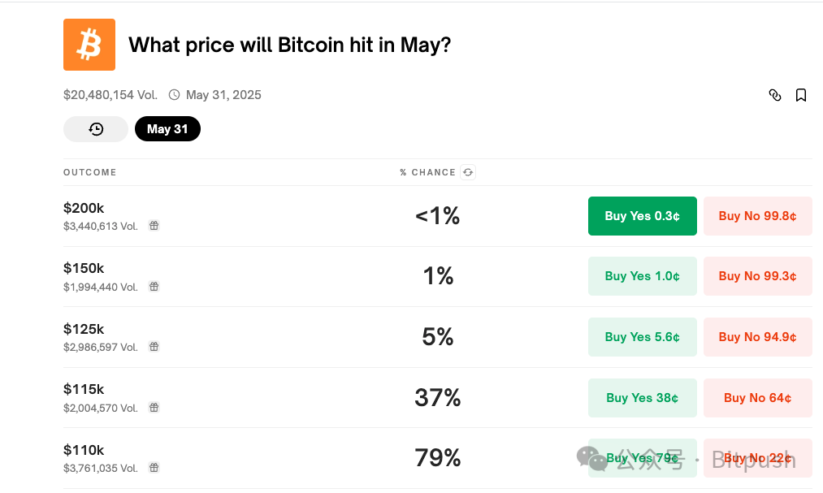Viewport: 823px width, 493px height.
Task: Click the gift rewards icon on the $110k row
Action: pyautogui.click(x=154, y=468)
